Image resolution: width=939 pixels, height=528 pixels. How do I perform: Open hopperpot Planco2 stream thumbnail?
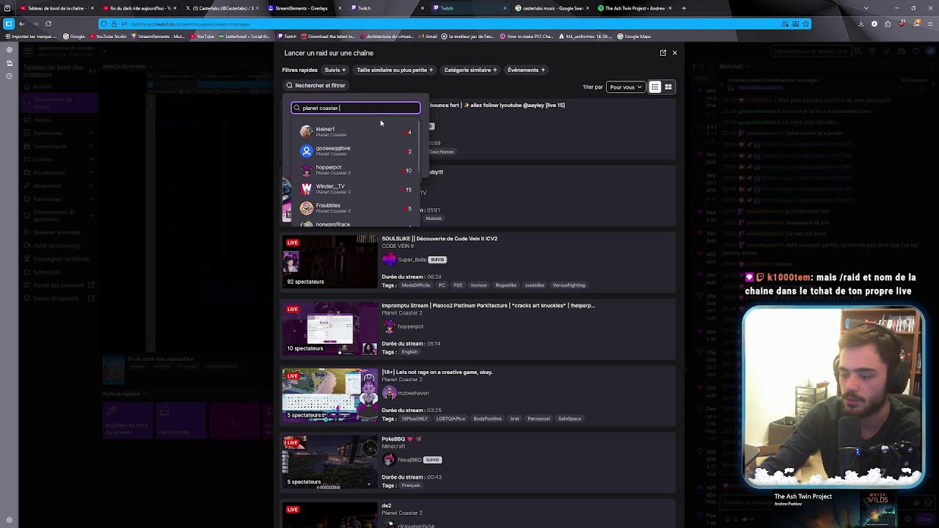pyautogui.click(x=329, y=328)
